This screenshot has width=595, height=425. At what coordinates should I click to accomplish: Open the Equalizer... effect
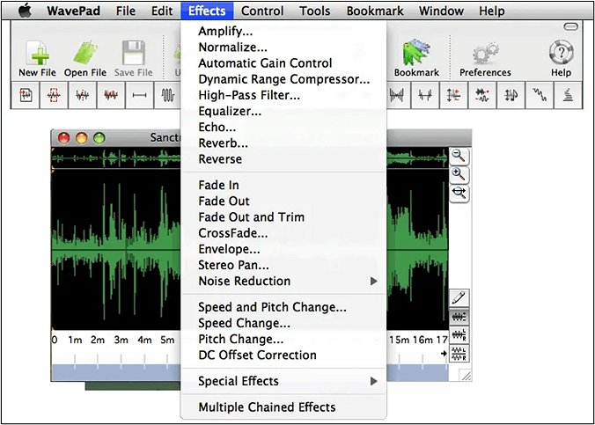click(283, 111)
